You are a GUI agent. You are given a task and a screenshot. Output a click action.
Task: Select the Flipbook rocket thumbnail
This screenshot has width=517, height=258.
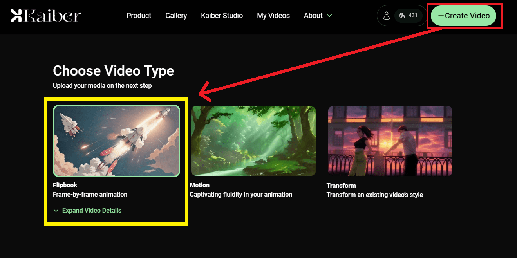pyautogui.click(x=116, y=141)
